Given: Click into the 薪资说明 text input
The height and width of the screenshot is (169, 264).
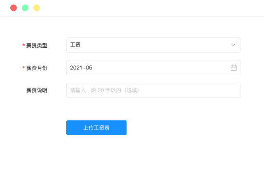Looking at the screenshot, I should click(x=153, y=90).
